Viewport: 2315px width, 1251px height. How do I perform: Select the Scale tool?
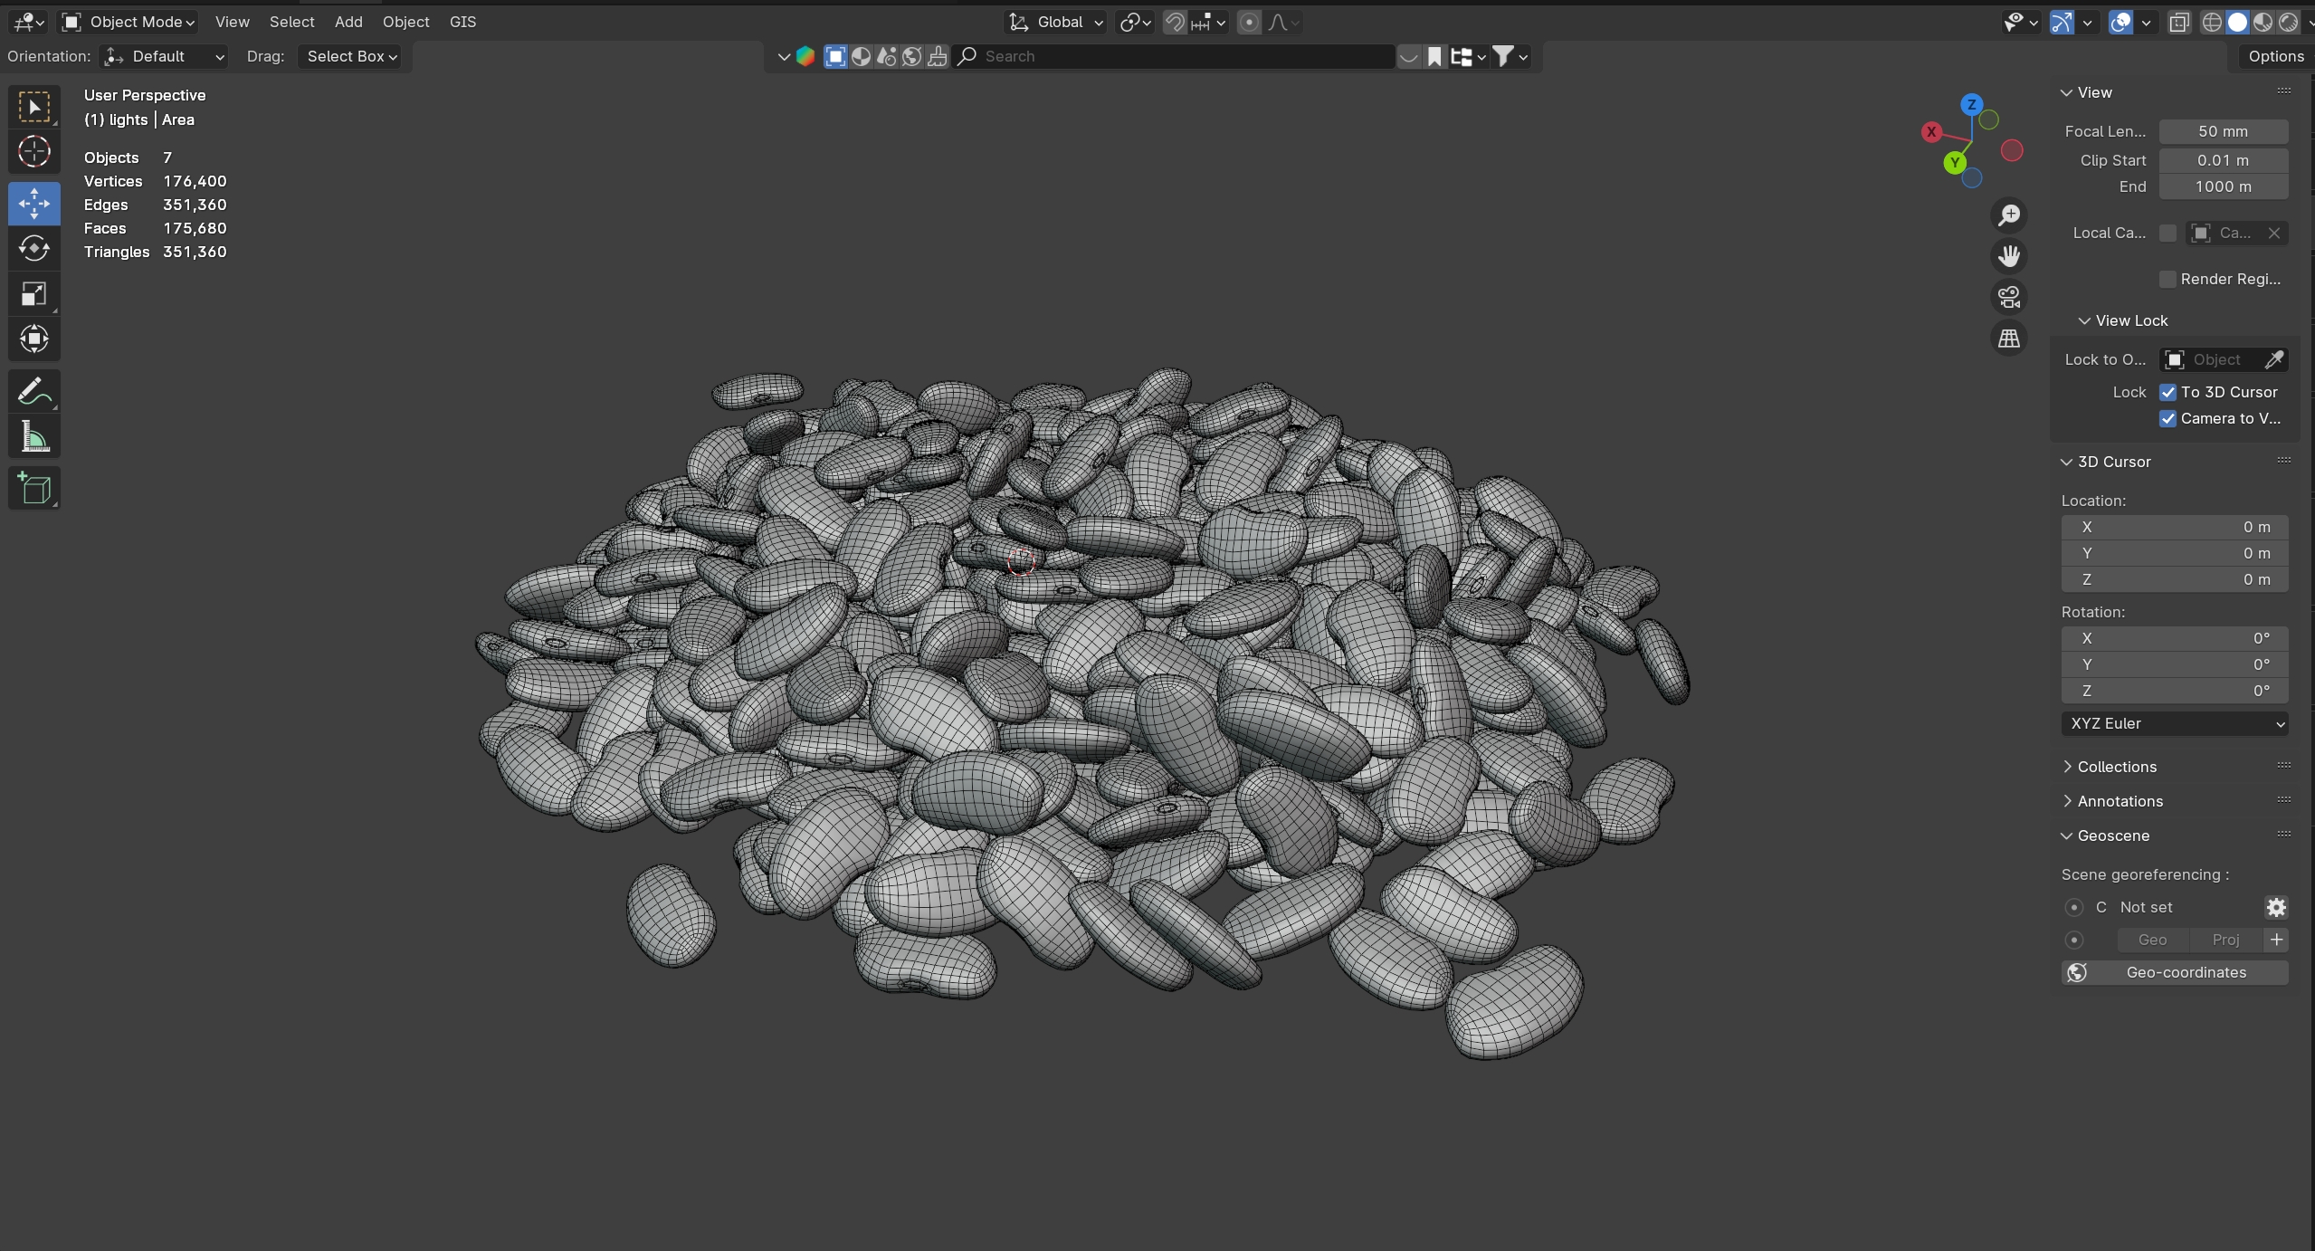(x=34, y=293)
